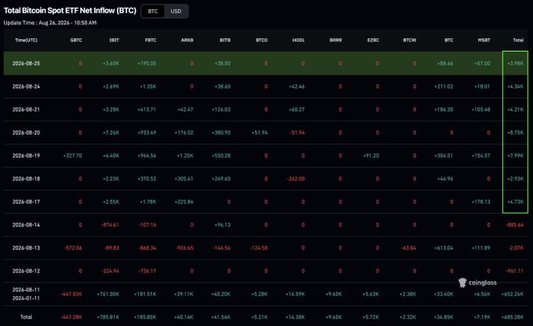Click the BTCW column header
The image size is (533, 326).
[410, 40]
